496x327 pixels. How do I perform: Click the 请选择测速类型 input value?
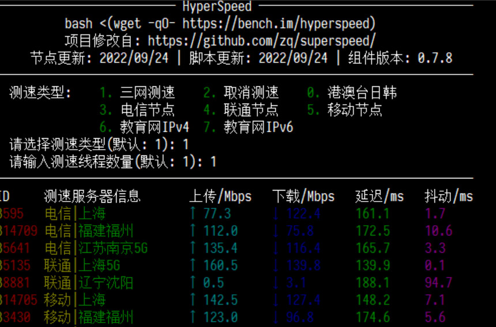[x=186, y=145]
